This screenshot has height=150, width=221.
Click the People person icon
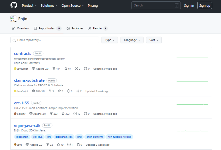tap(90, 28)
